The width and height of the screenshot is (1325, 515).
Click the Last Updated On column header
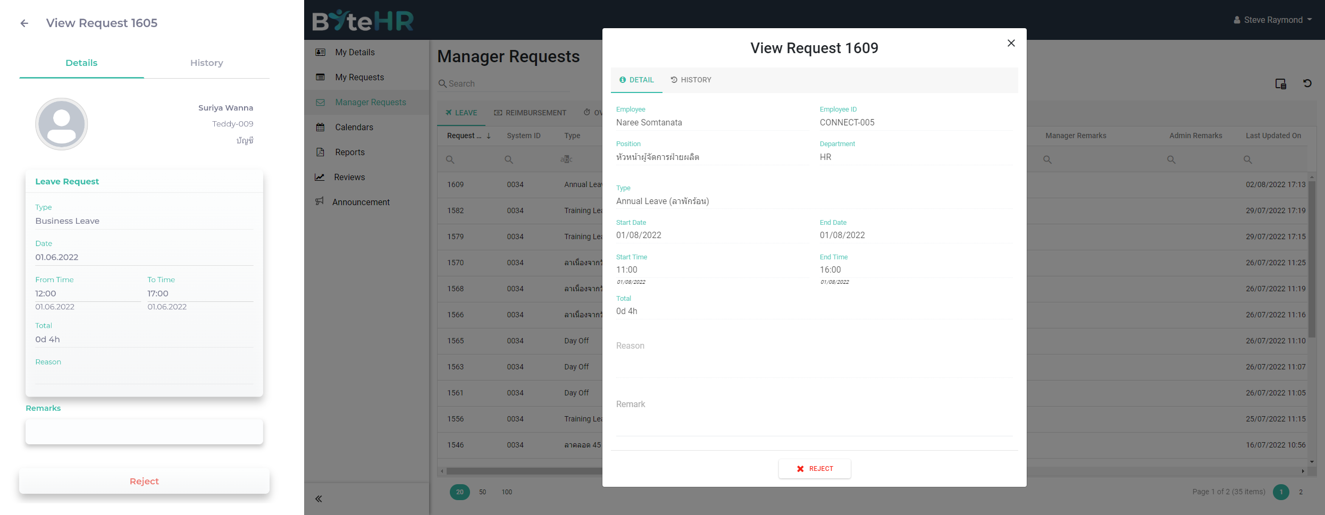[1273, 136]
